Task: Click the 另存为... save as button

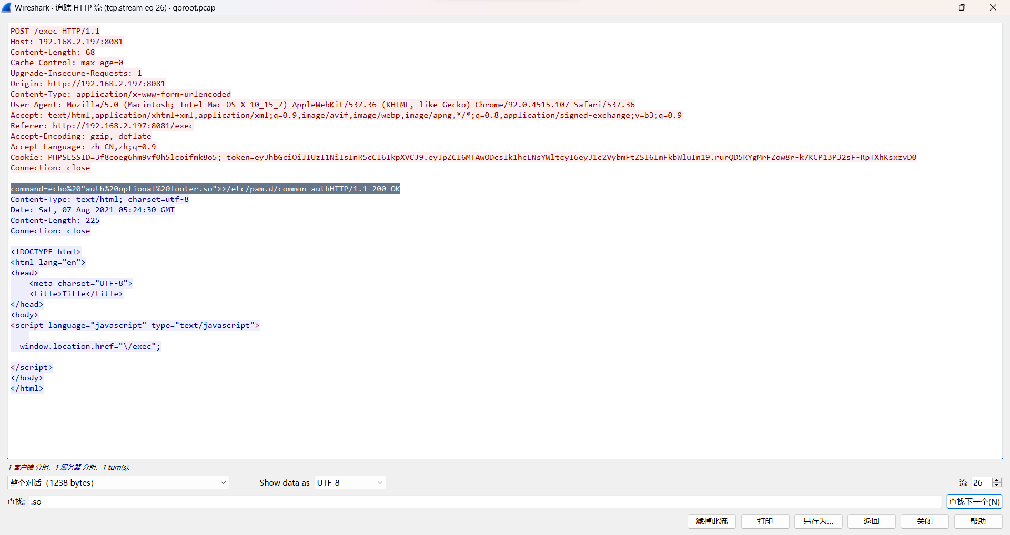Action: click(819, 521)
